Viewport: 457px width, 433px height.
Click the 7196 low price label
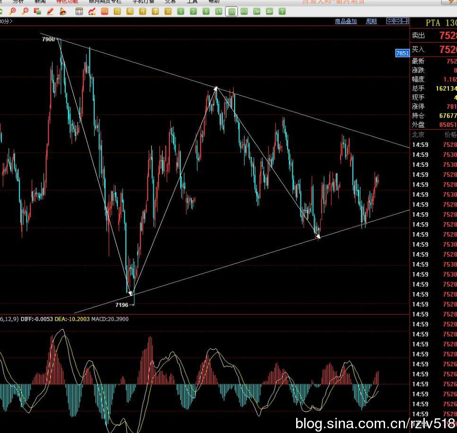coord(122,305)
